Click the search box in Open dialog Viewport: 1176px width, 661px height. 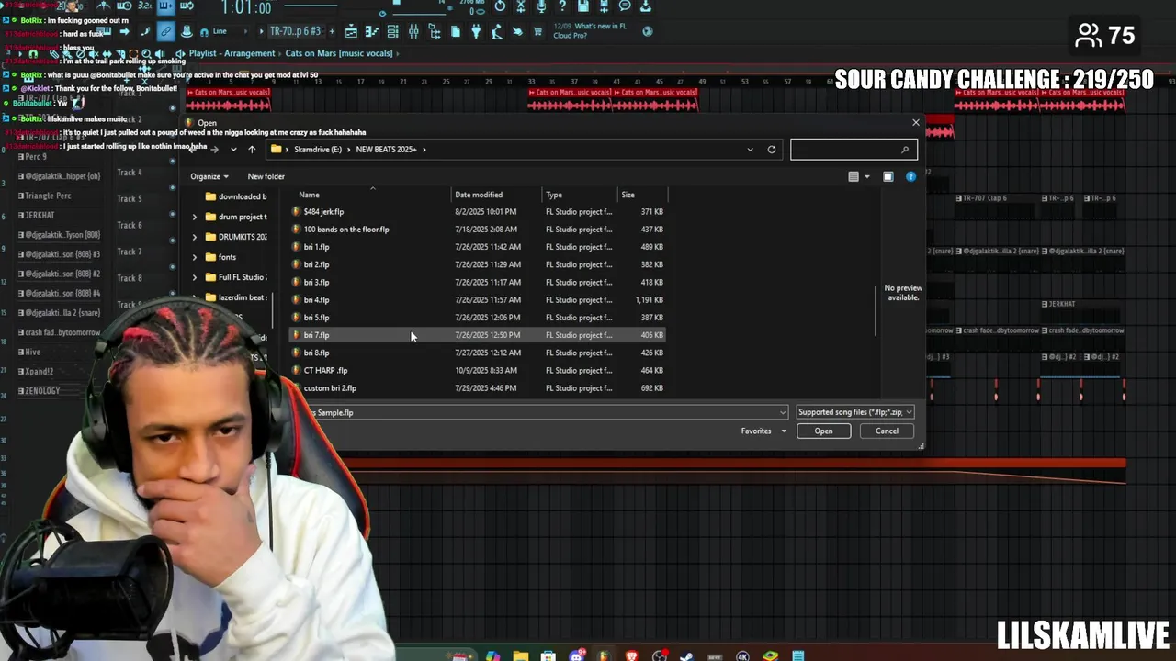coord(854,149)
